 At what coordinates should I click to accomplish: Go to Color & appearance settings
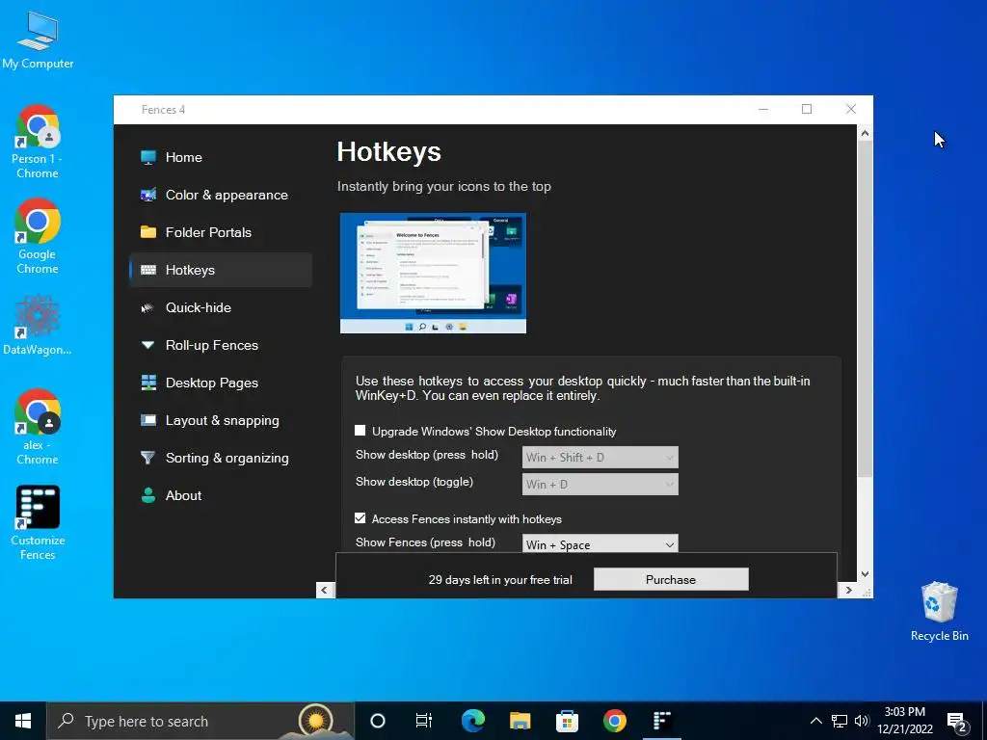[221, 195]
